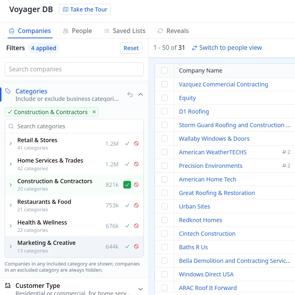295x295 pixels.
Task: Include the Marketing & Creative category
Action: pos(127,246)
